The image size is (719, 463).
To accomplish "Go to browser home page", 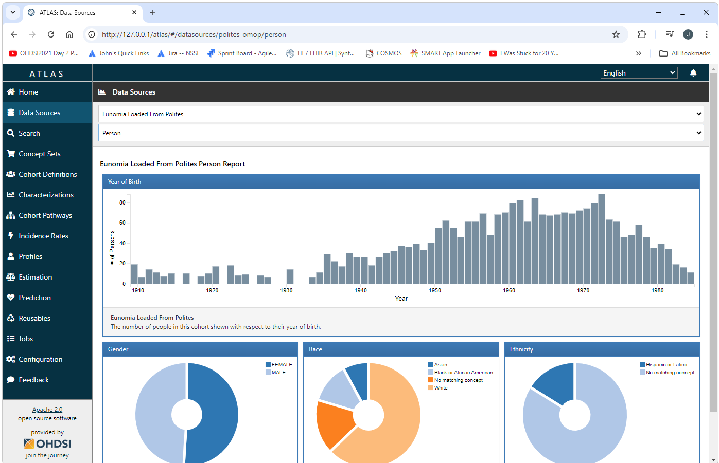I will click(x=69, y=34).
